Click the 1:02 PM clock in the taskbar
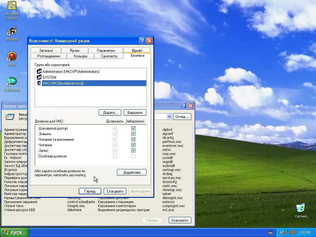This screenshot has height=237, width=316. click(x=305, y=232)
